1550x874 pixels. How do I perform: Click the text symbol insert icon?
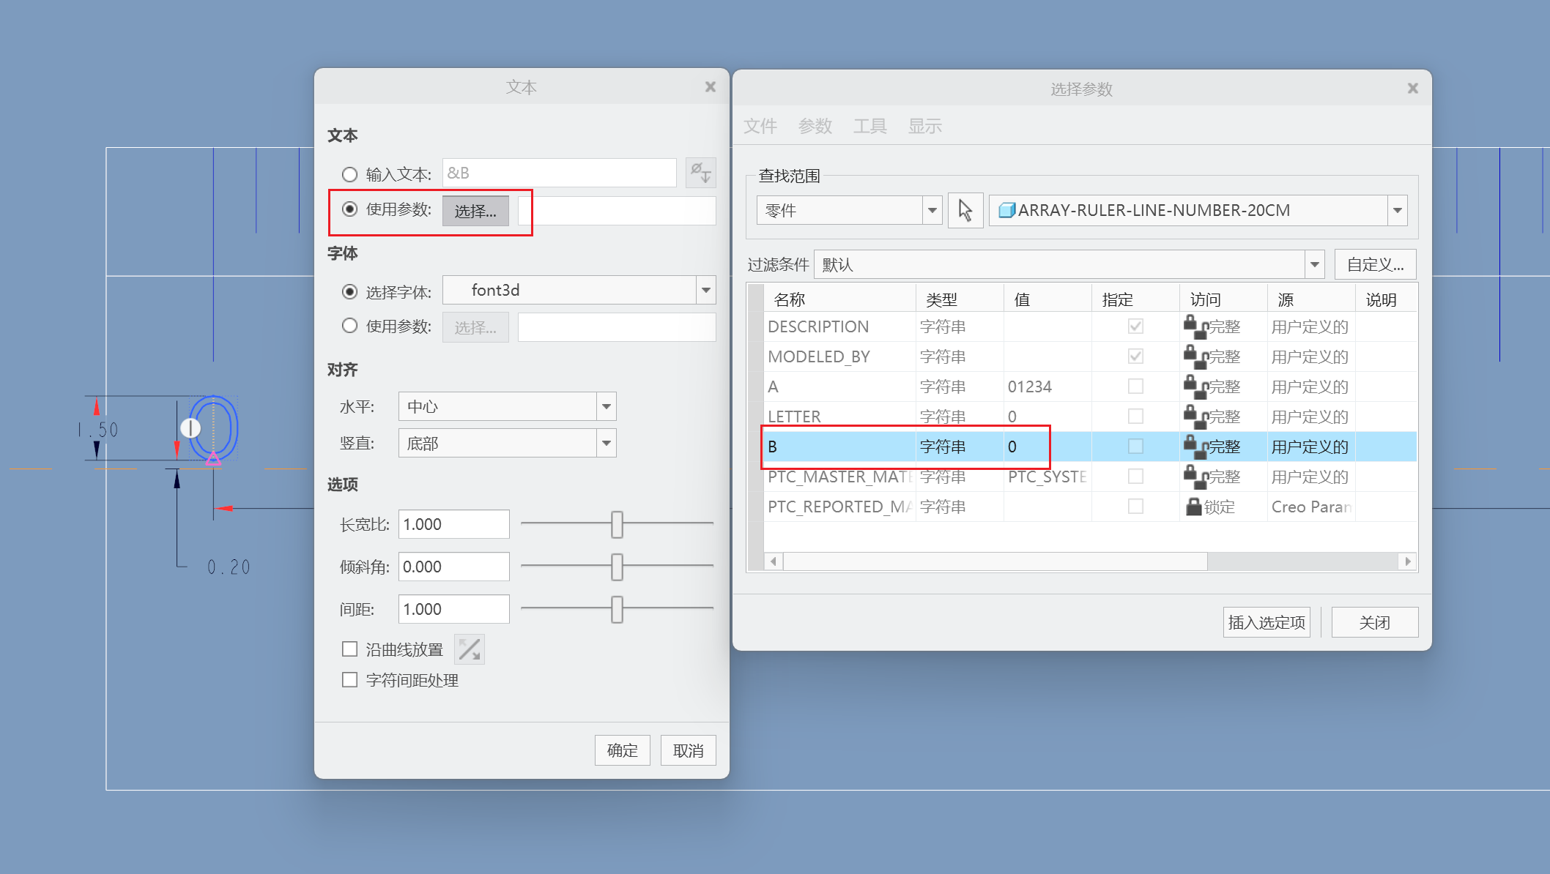[x=700, y=173]
